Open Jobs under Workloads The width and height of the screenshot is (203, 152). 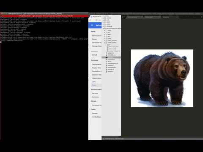pyautogui.click(x=94, y=82)
